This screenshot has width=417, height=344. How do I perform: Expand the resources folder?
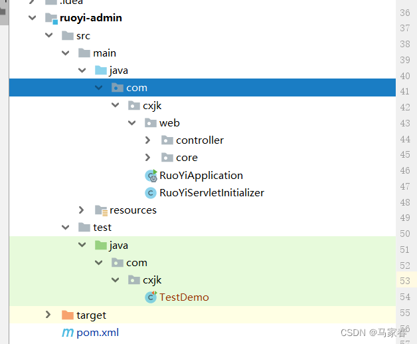[81, 210]
